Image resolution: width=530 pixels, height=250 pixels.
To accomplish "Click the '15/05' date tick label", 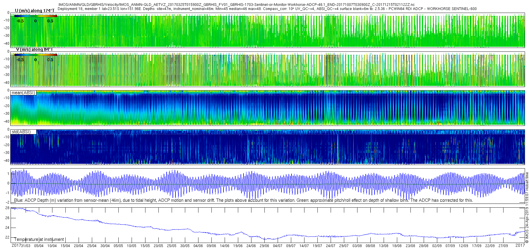I will [x=145, y=246].
